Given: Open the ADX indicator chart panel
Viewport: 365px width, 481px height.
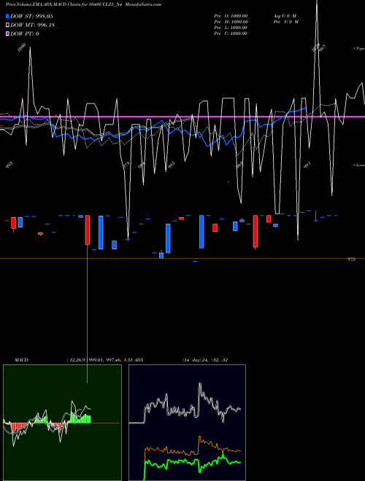Looking at the screenshot, I should click(187, 423).
